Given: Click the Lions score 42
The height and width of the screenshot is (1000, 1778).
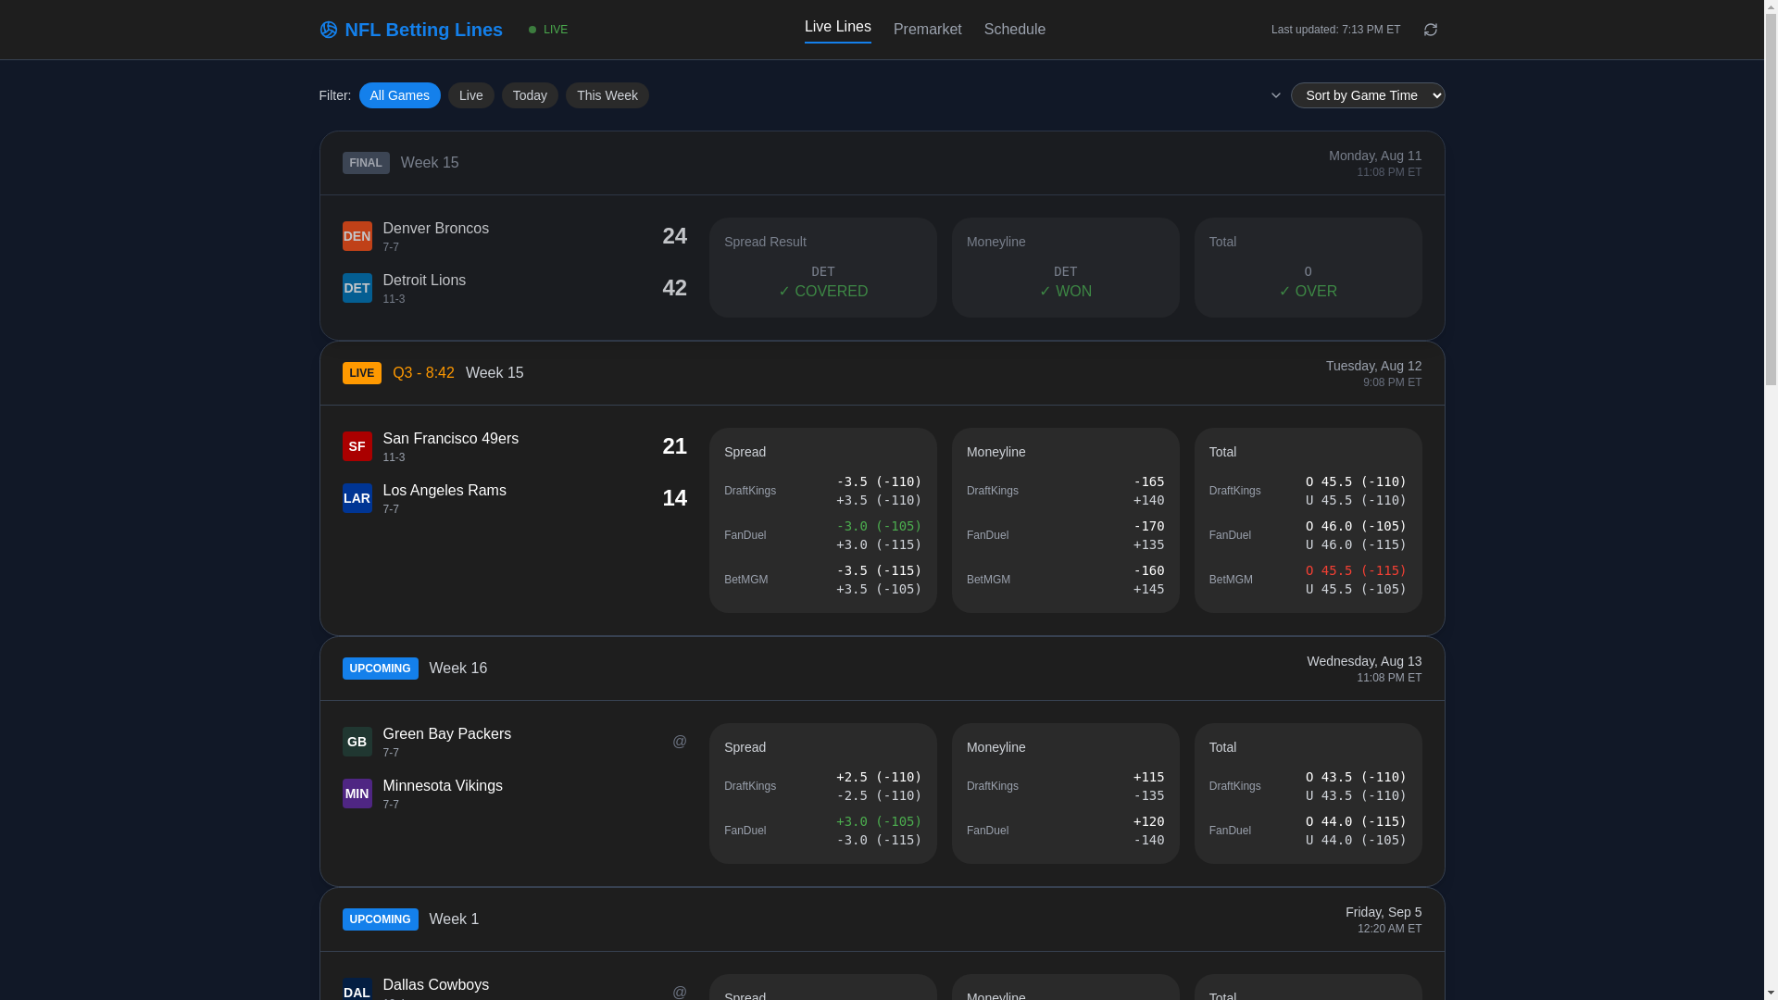Looking at the screenshot, I should point(674,288).
